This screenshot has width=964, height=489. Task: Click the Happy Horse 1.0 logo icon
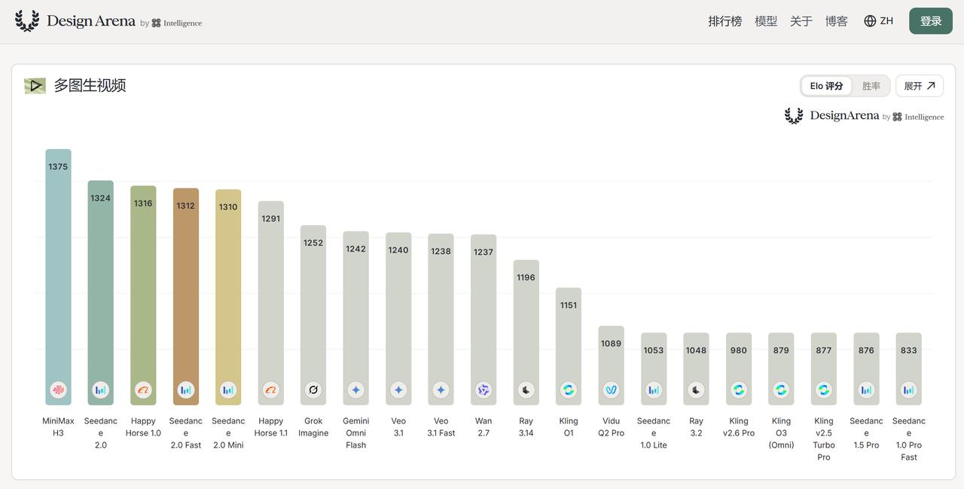click(143, 390)
